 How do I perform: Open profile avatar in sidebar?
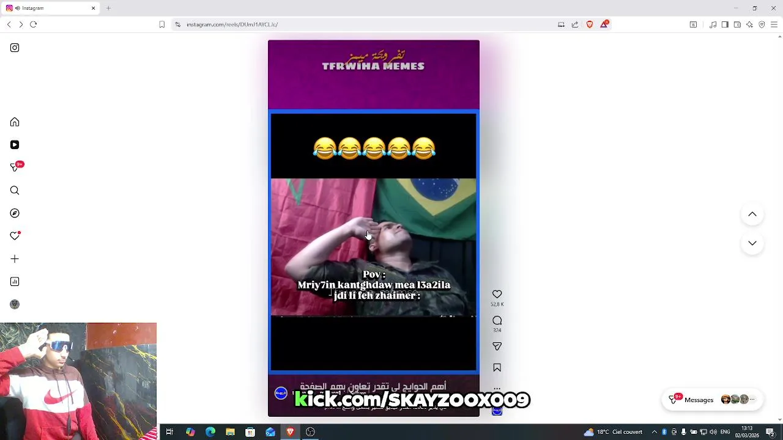click(x=15, y=304)
